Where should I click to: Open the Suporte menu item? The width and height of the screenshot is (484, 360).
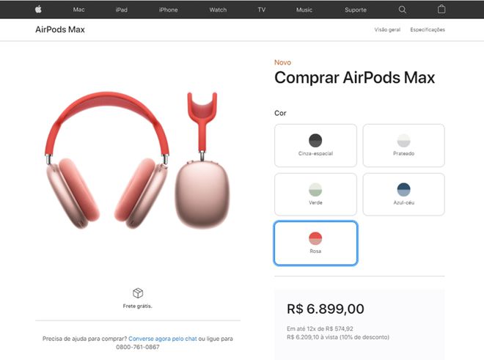pyautogui.click(x=356, y=10)
